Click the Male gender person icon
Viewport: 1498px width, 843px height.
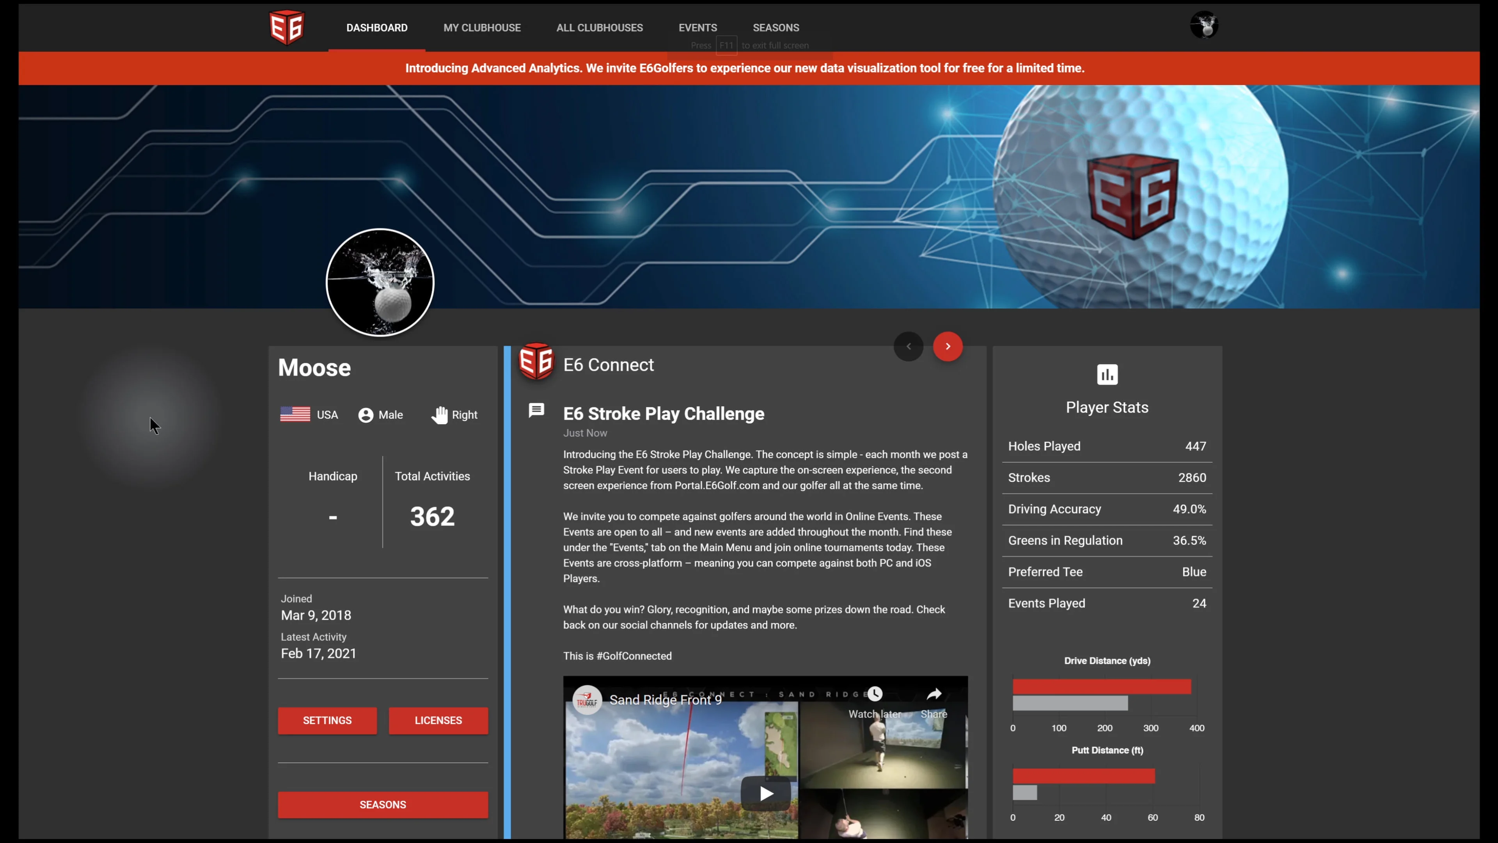tap(366, 415)
